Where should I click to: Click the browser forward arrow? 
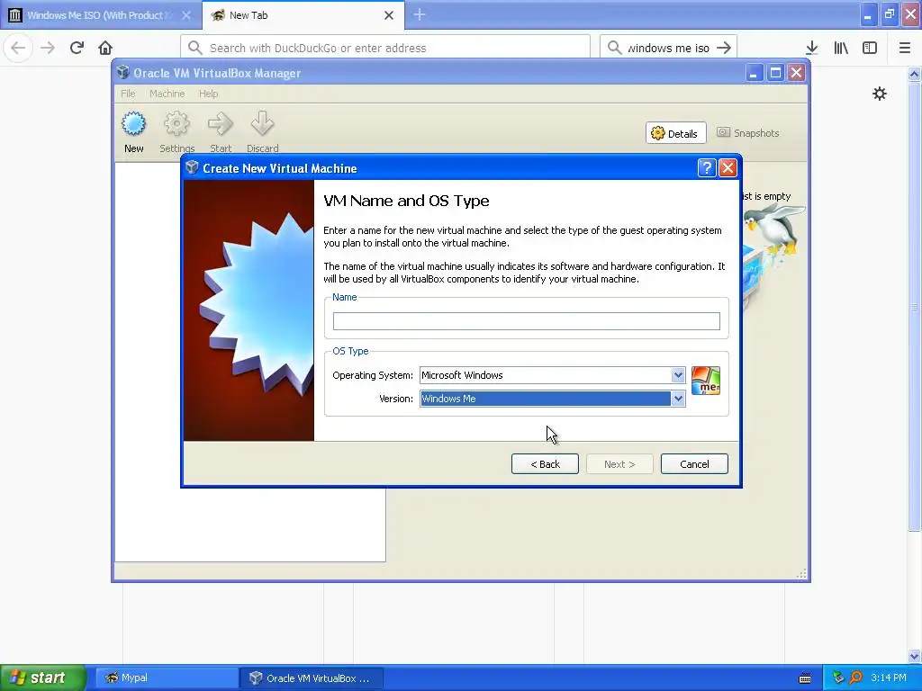click(x=48, y=48)
